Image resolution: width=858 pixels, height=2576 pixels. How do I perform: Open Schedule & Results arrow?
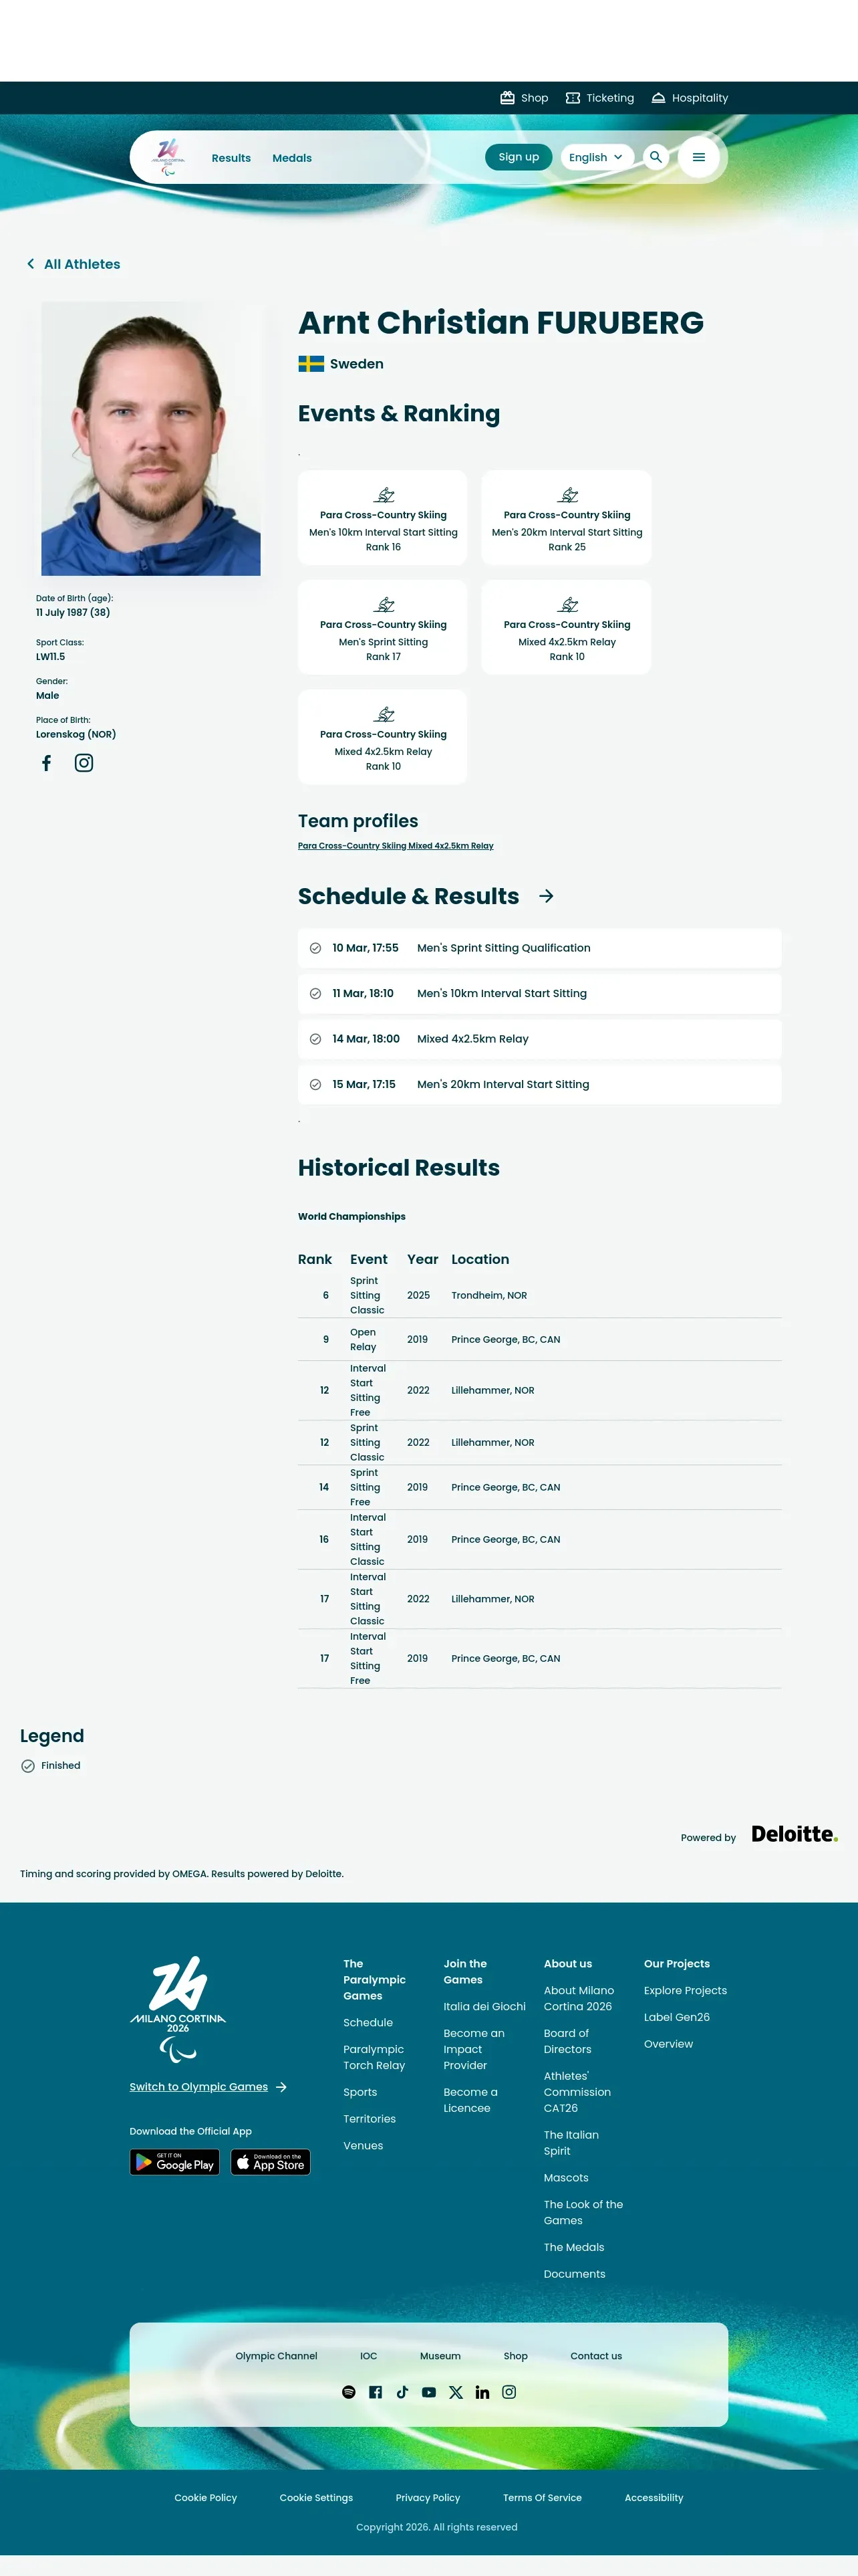point(547,896)
